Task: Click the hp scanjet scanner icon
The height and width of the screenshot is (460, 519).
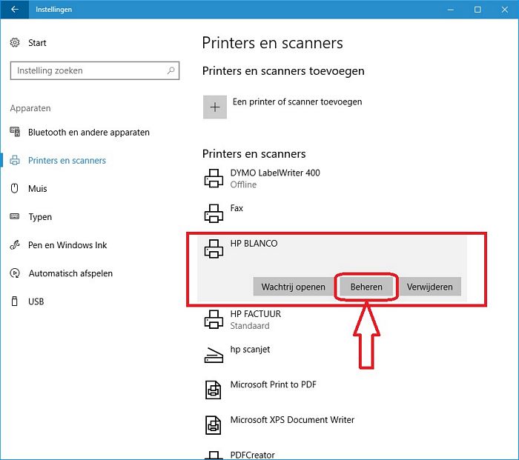Action: [214, 355]
